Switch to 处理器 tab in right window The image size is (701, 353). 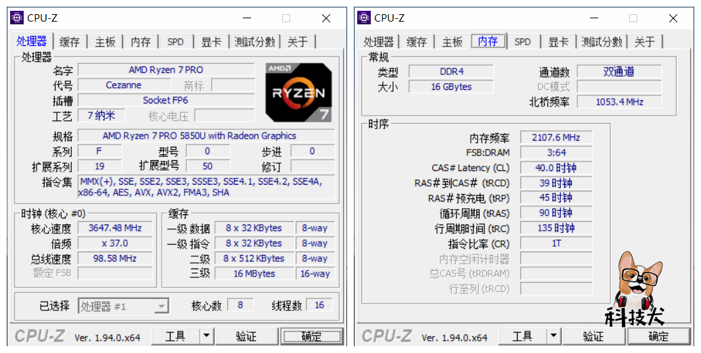point(379,42)
